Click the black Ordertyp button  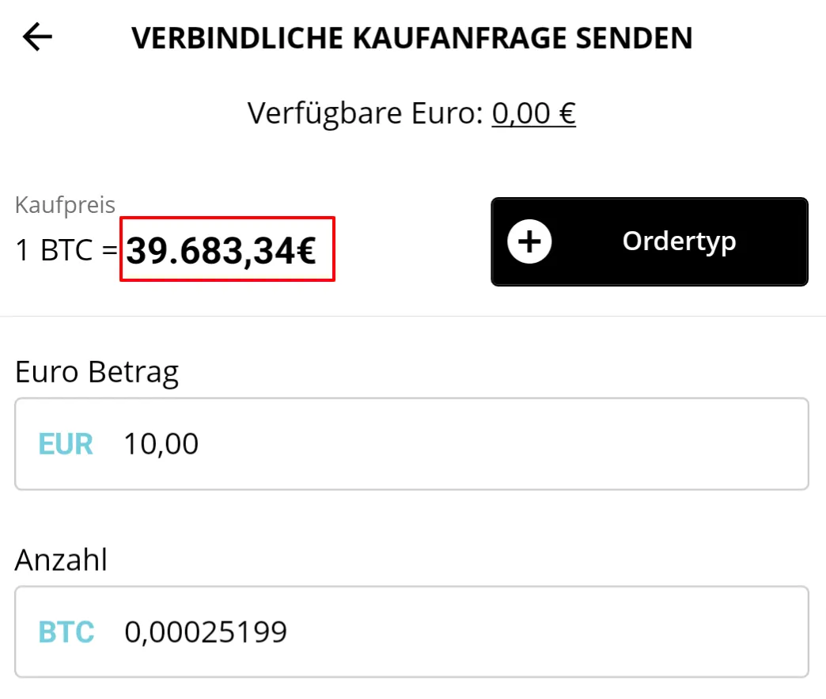pyautogui.click(x=649, y=241)
